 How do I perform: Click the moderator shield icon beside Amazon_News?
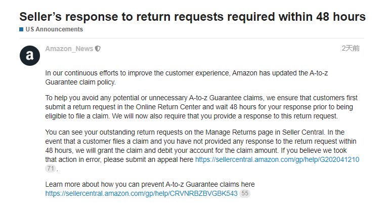point(98,49)
